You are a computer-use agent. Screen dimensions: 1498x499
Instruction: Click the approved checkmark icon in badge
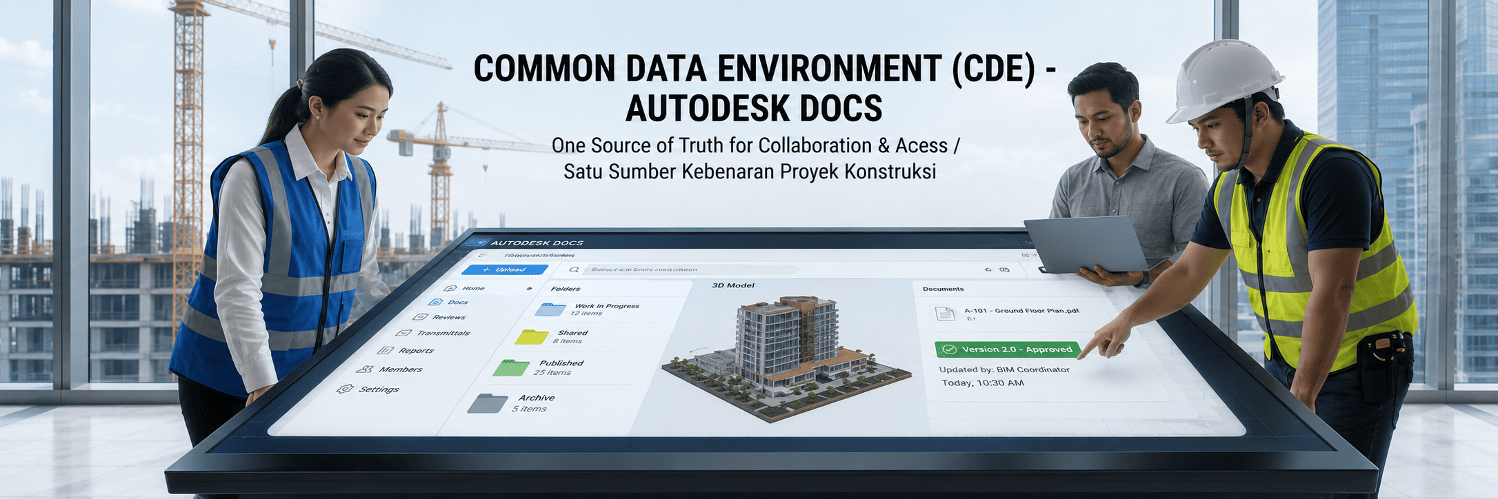point(950,349)
